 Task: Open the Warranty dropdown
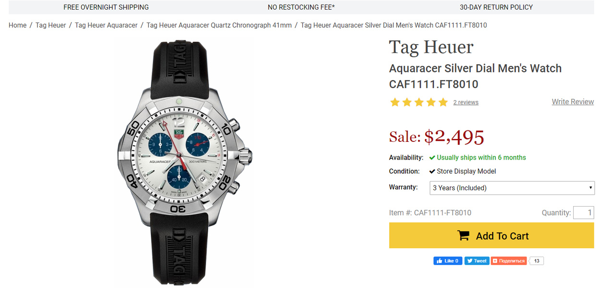[x=512, y=188]
